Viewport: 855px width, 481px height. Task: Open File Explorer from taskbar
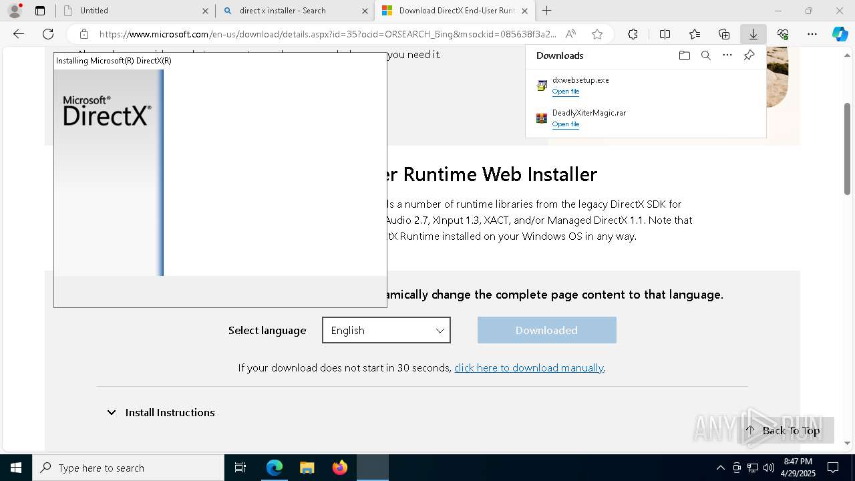307,468
